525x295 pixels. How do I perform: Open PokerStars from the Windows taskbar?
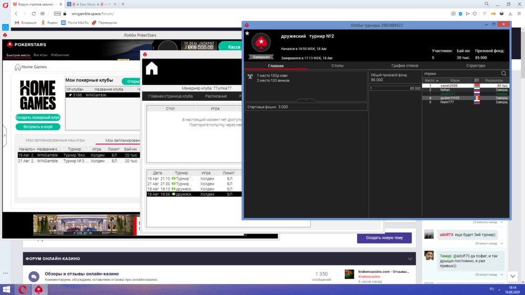coord(39,289)
